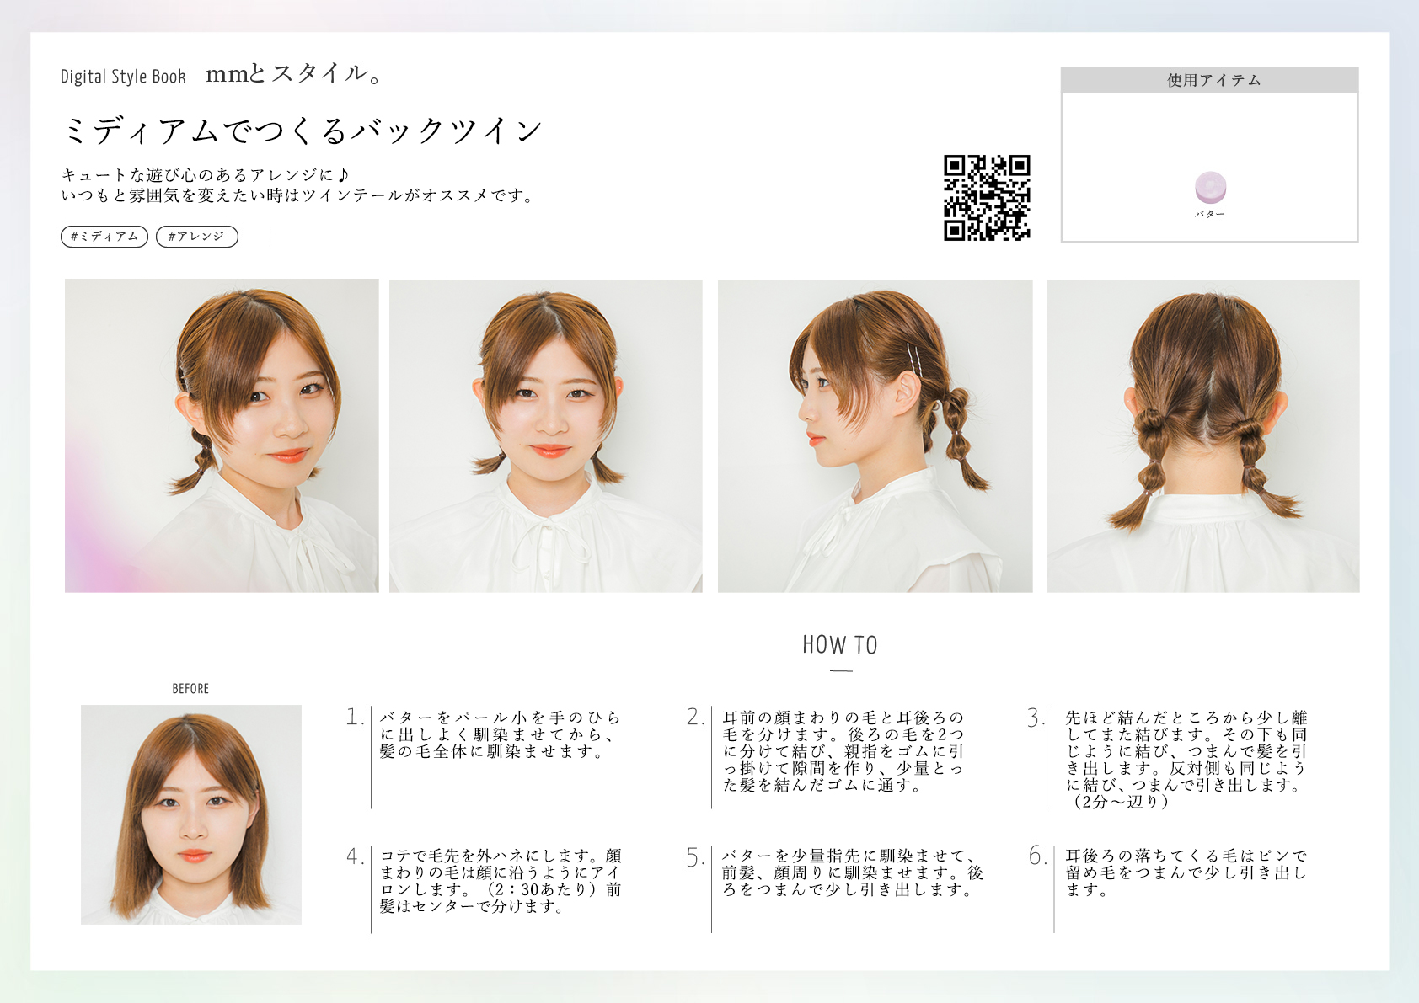Viewport: 1419px width, 1003px height.
Task: Select step 5 instruction text
Action: (851, 872)
